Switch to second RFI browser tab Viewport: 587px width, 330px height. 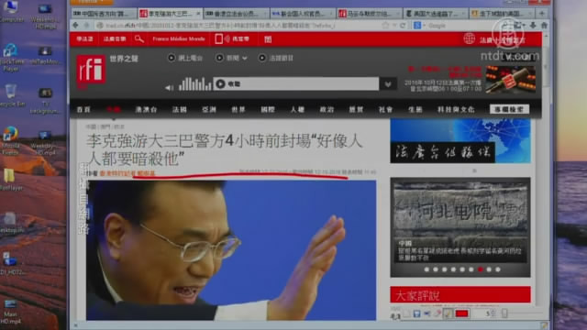pyautogui.click(x=369, y=14)
